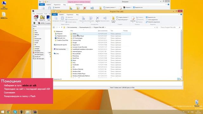Click File Explorer icon in taskbar

pos(28,112)
